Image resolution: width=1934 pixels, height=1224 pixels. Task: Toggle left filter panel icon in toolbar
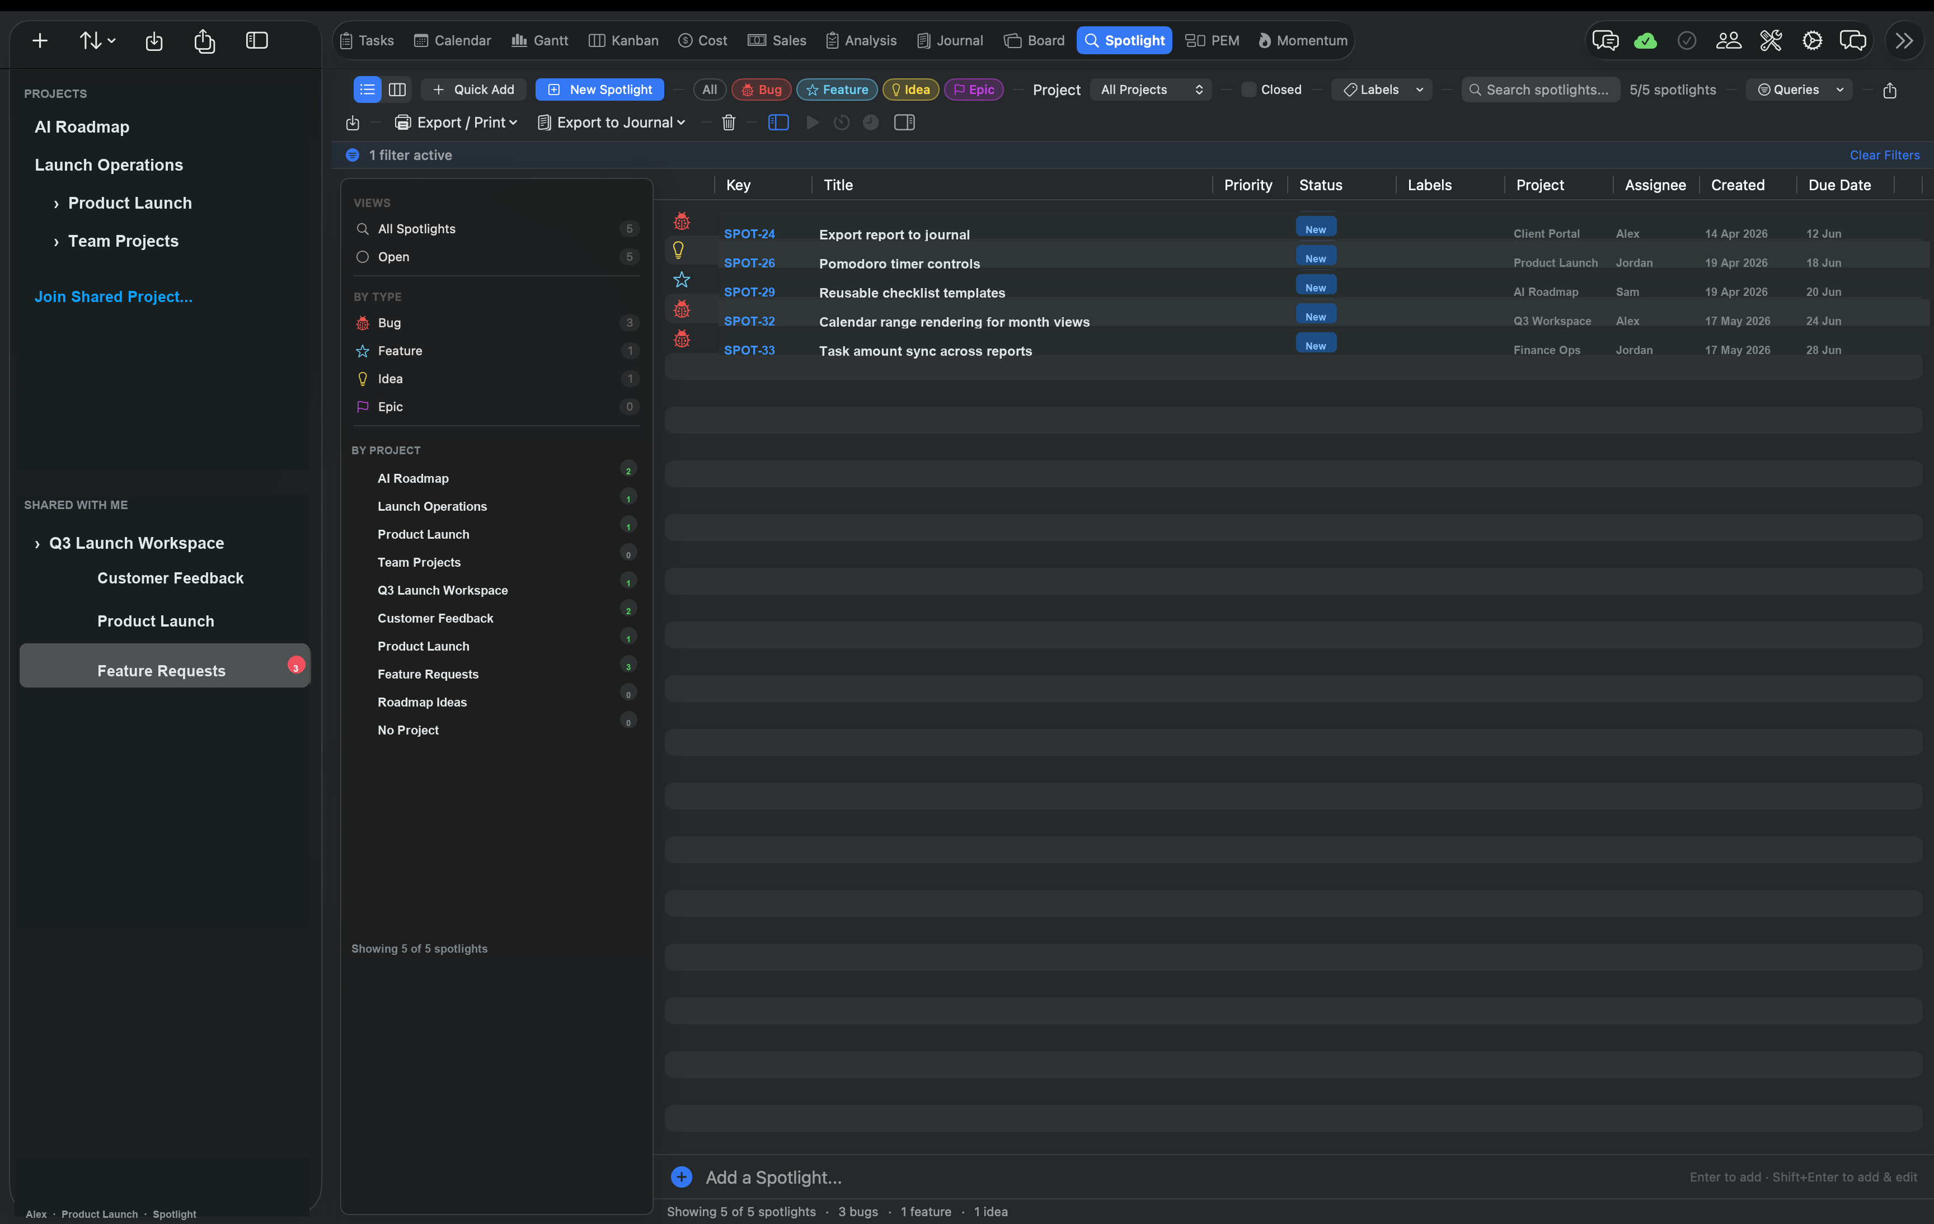[778, 122]
